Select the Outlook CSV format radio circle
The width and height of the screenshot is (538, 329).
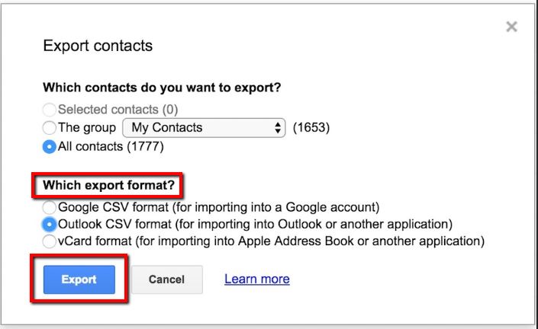[x=50, y=225]
